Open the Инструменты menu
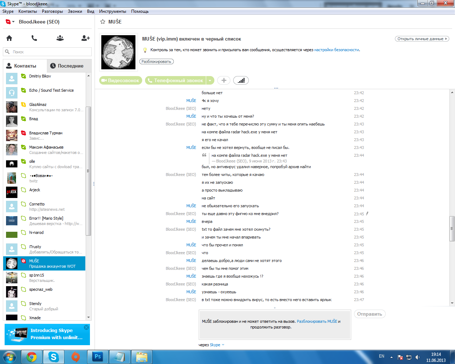 point(113,11)
